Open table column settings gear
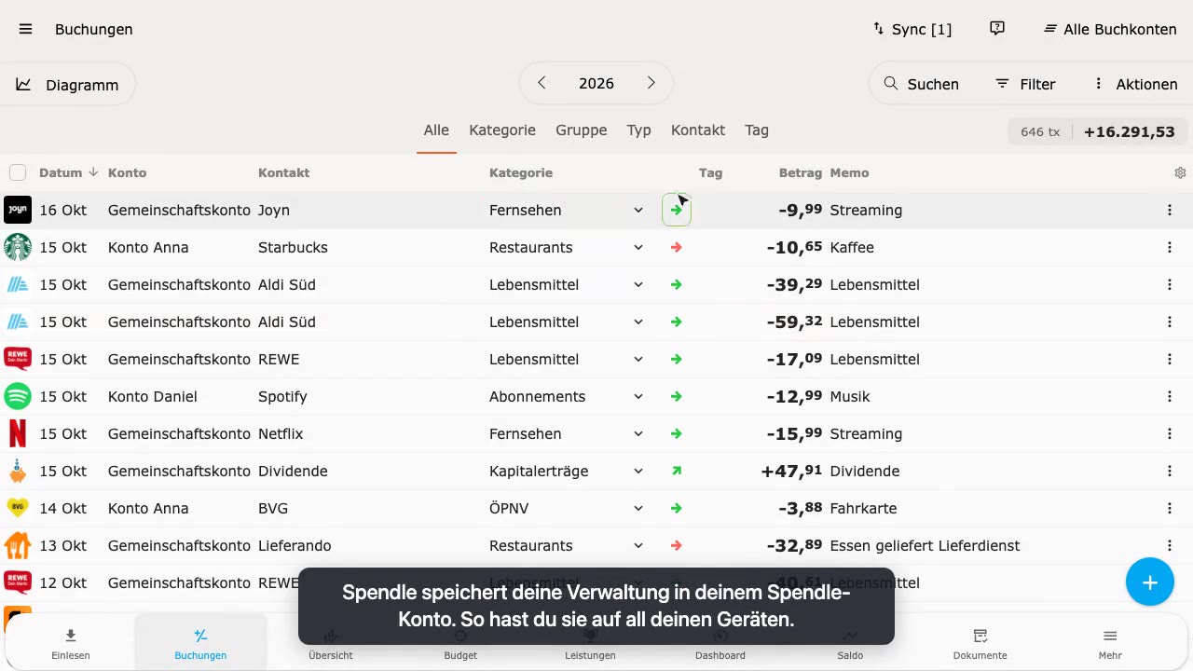The height and width of the screenshot is (671, 1193). [x=1180, y=172]
